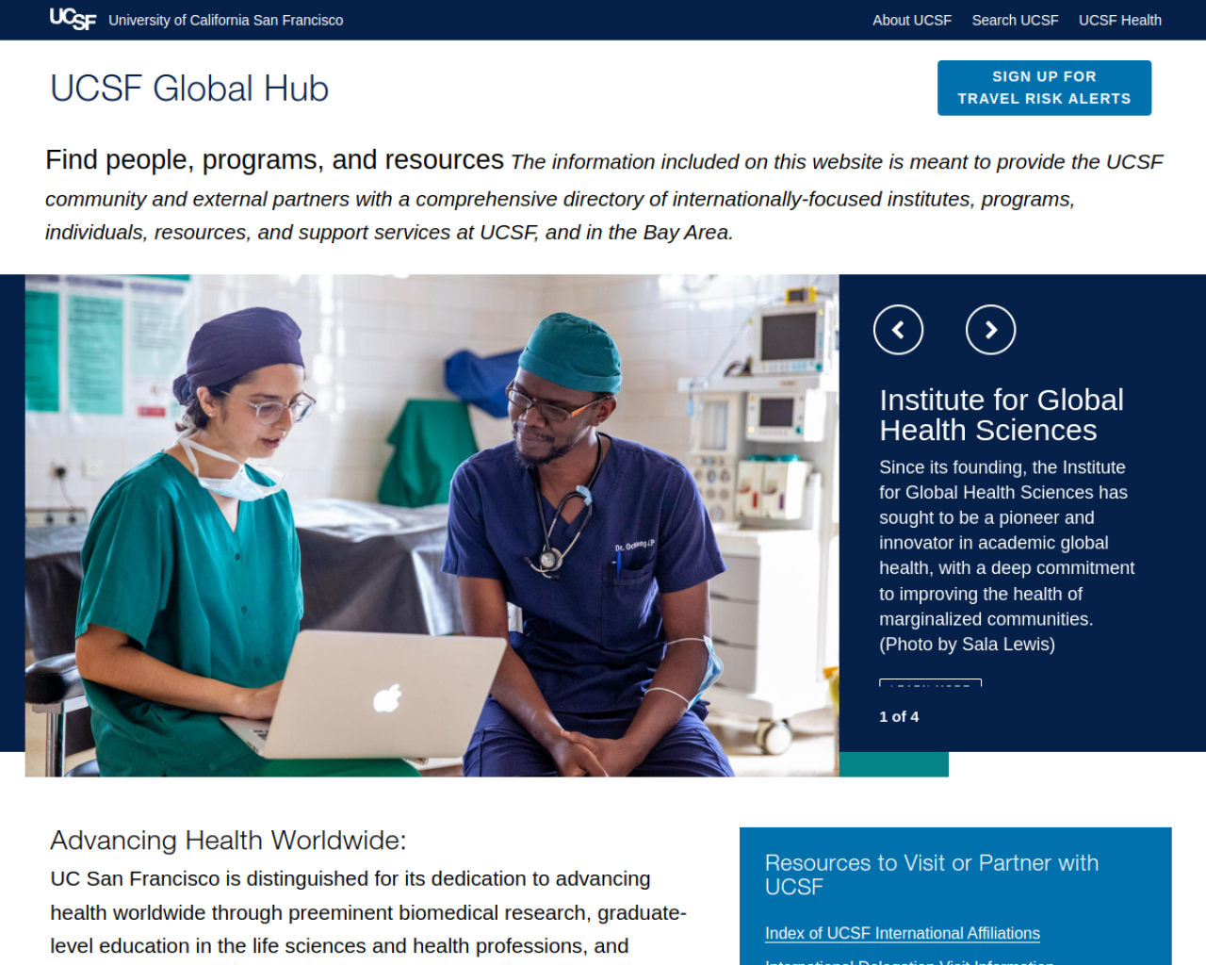Click the carousel photo of two clinicians

click(432, 525)
